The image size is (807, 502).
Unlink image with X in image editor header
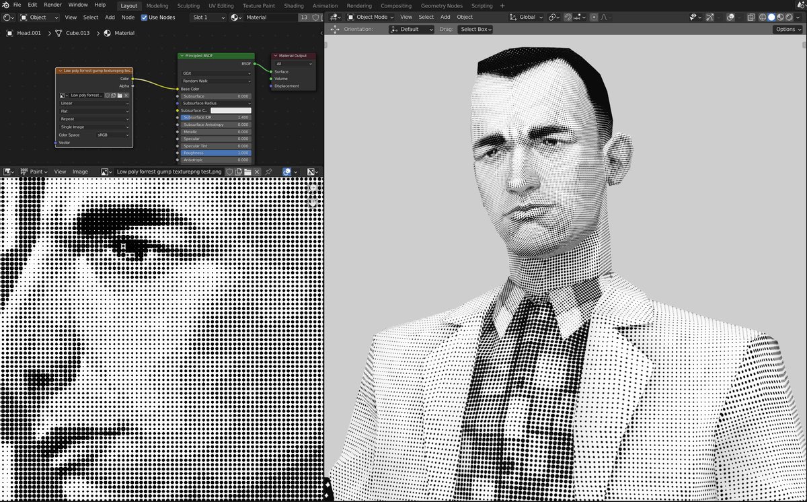pos(257,172)
